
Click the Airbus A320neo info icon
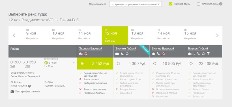[30, 86]
